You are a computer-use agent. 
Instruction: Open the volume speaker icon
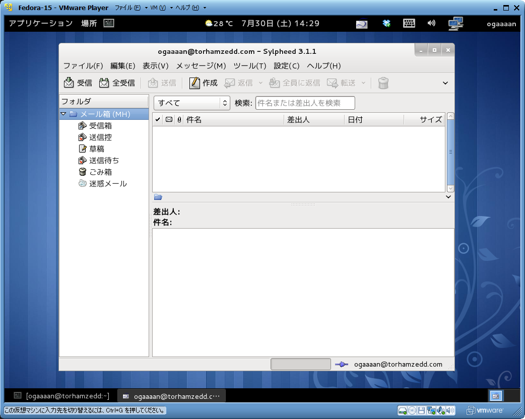431,23
